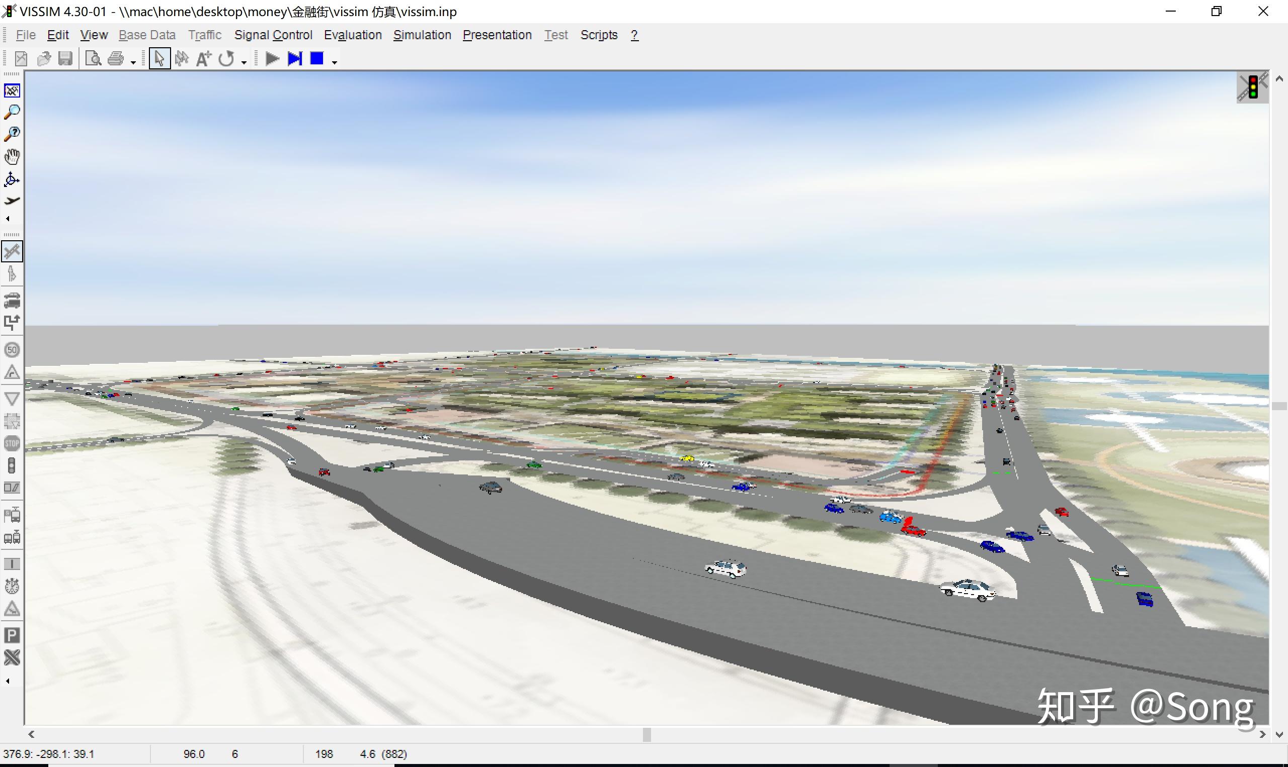Select the Fly-through airplane tool
The image size is (1288, 767).
click(12, 201)
